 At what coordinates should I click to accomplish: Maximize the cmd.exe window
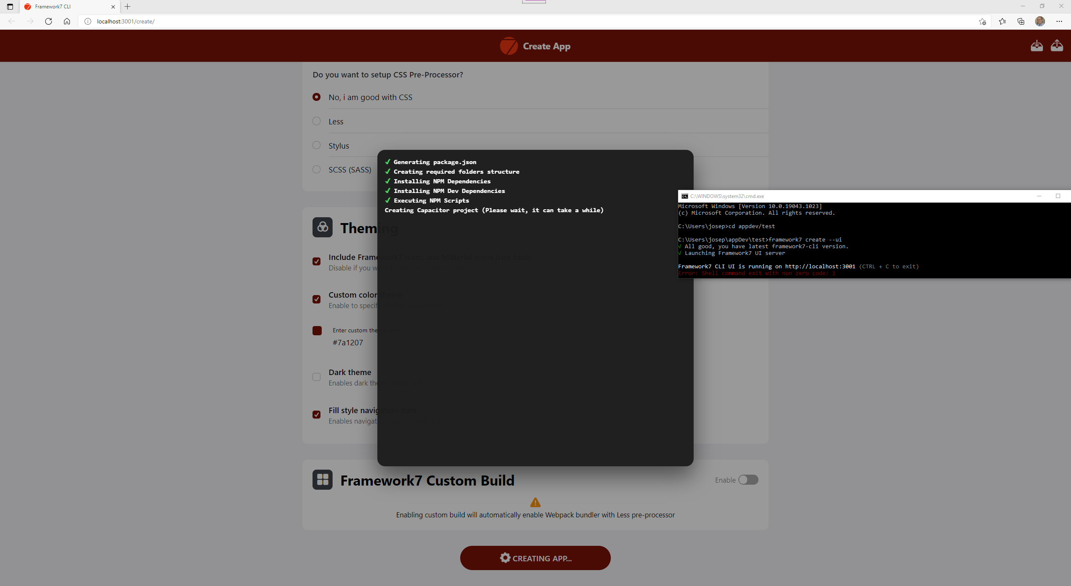(x=1058, y=196)
